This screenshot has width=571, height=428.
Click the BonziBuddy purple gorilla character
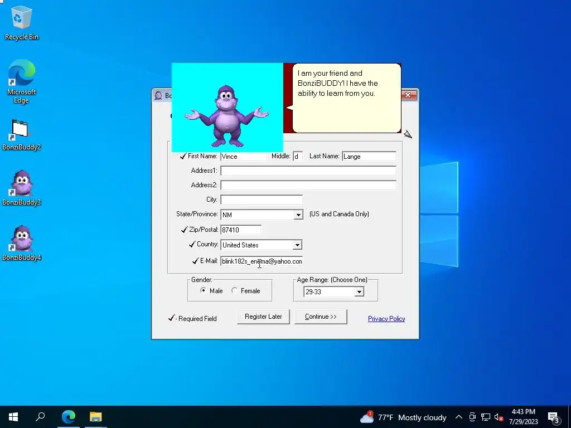226,116
